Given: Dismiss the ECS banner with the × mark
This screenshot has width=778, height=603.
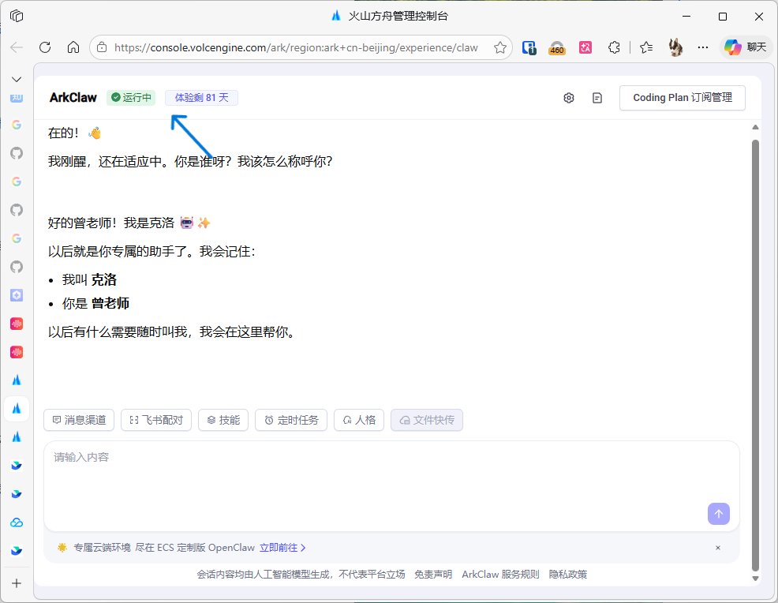Looking at the screenshot, I should [717, 547].
